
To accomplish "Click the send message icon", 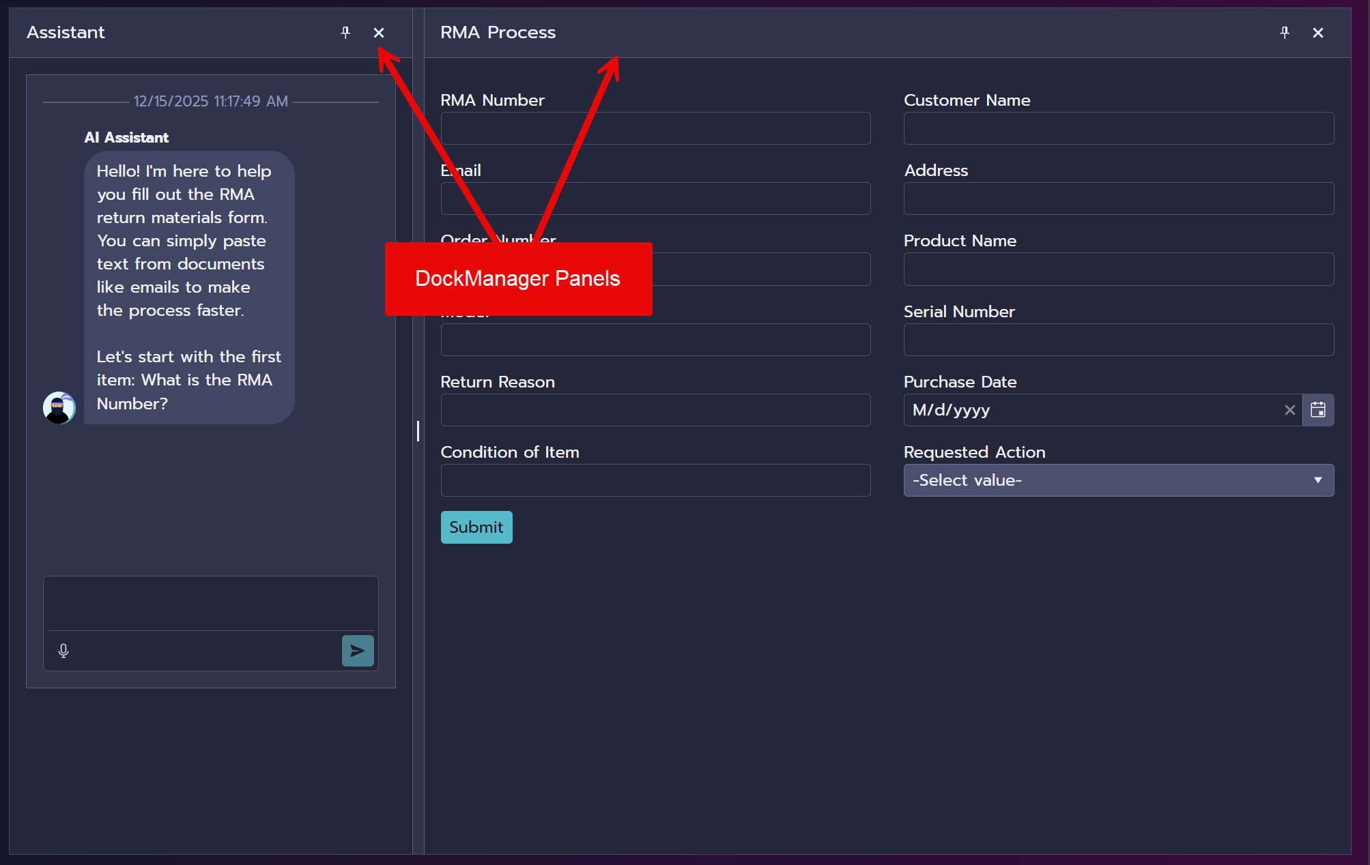I will (357, 651).
